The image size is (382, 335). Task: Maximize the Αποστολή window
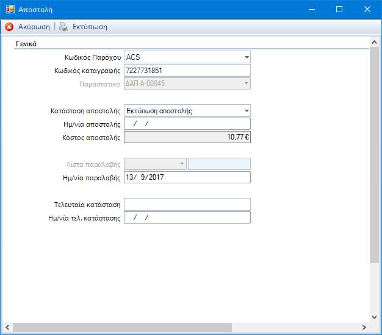[339, 10]
